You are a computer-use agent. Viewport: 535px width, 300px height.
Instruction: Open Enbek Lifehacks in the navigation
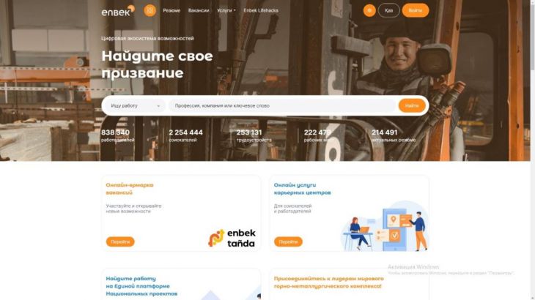(261, 10)
